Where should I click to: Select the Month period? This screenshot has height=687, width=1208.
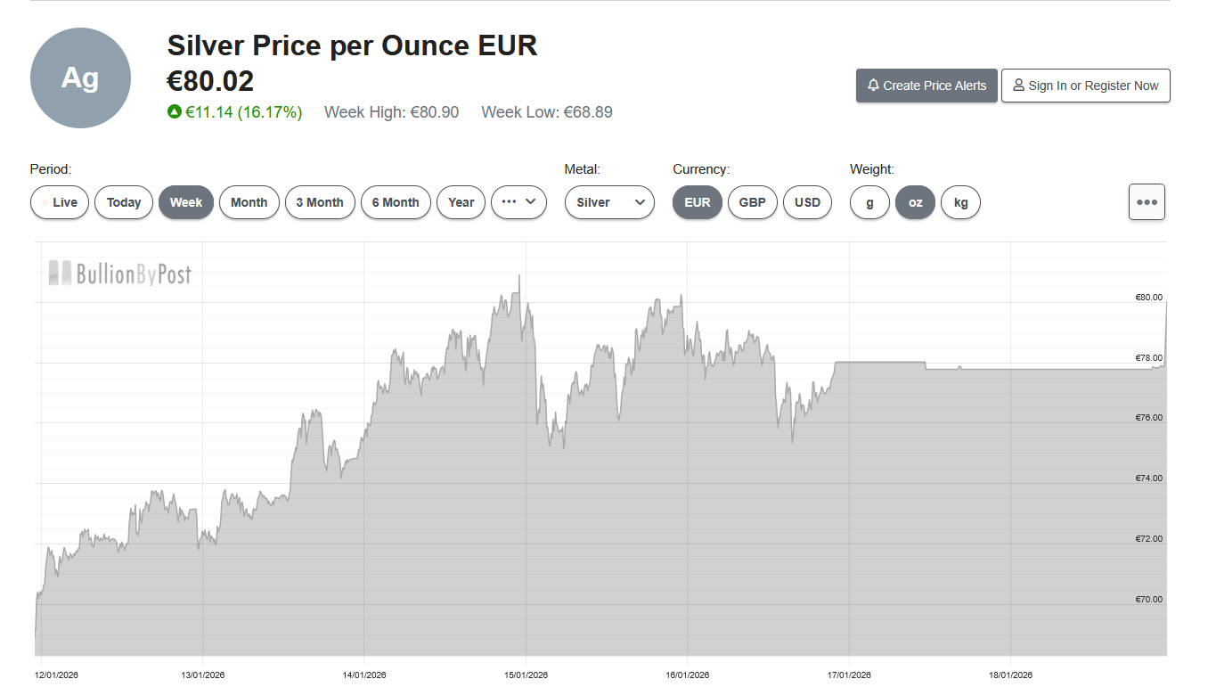tap(249, 202)
